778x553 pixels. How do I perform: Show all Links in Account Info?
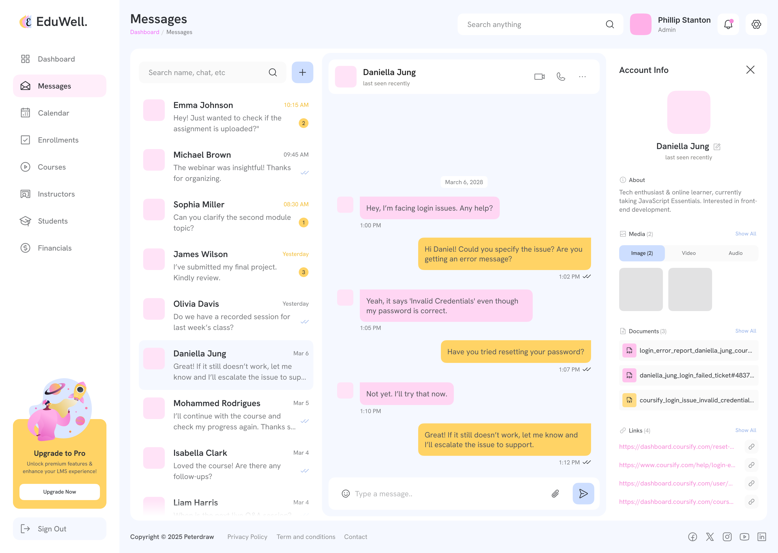pyautogui.click(x=745, y=430)
